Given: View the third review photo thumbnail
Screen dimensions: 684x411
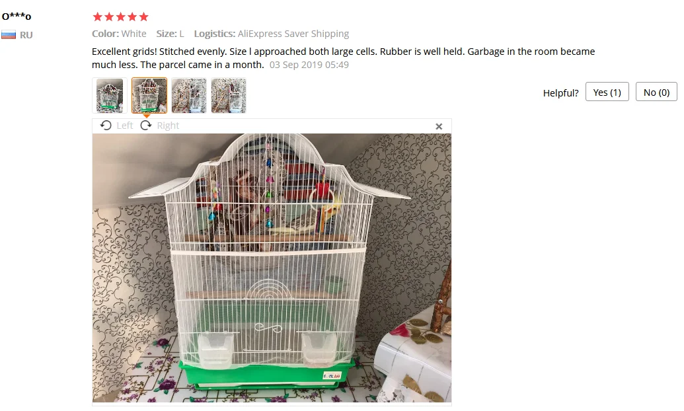Looking at the screenshot, I should 189,96.
